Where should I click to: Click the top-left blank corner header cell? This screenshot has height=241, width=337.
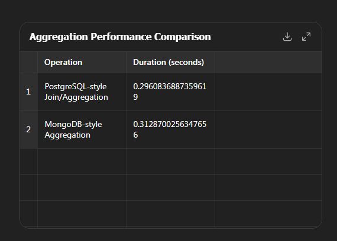[x=28, y=62]
